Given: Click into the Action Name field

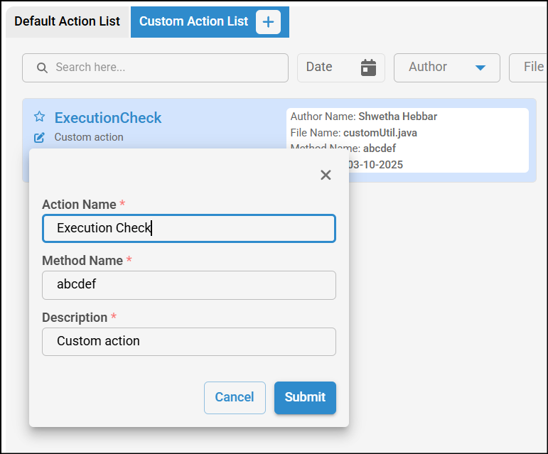Looking at the screenshot, I should point(188,228).
